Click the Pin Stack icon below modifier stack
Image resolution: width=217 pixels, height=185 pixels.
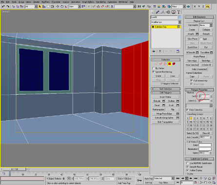click(x=154, y=51)
